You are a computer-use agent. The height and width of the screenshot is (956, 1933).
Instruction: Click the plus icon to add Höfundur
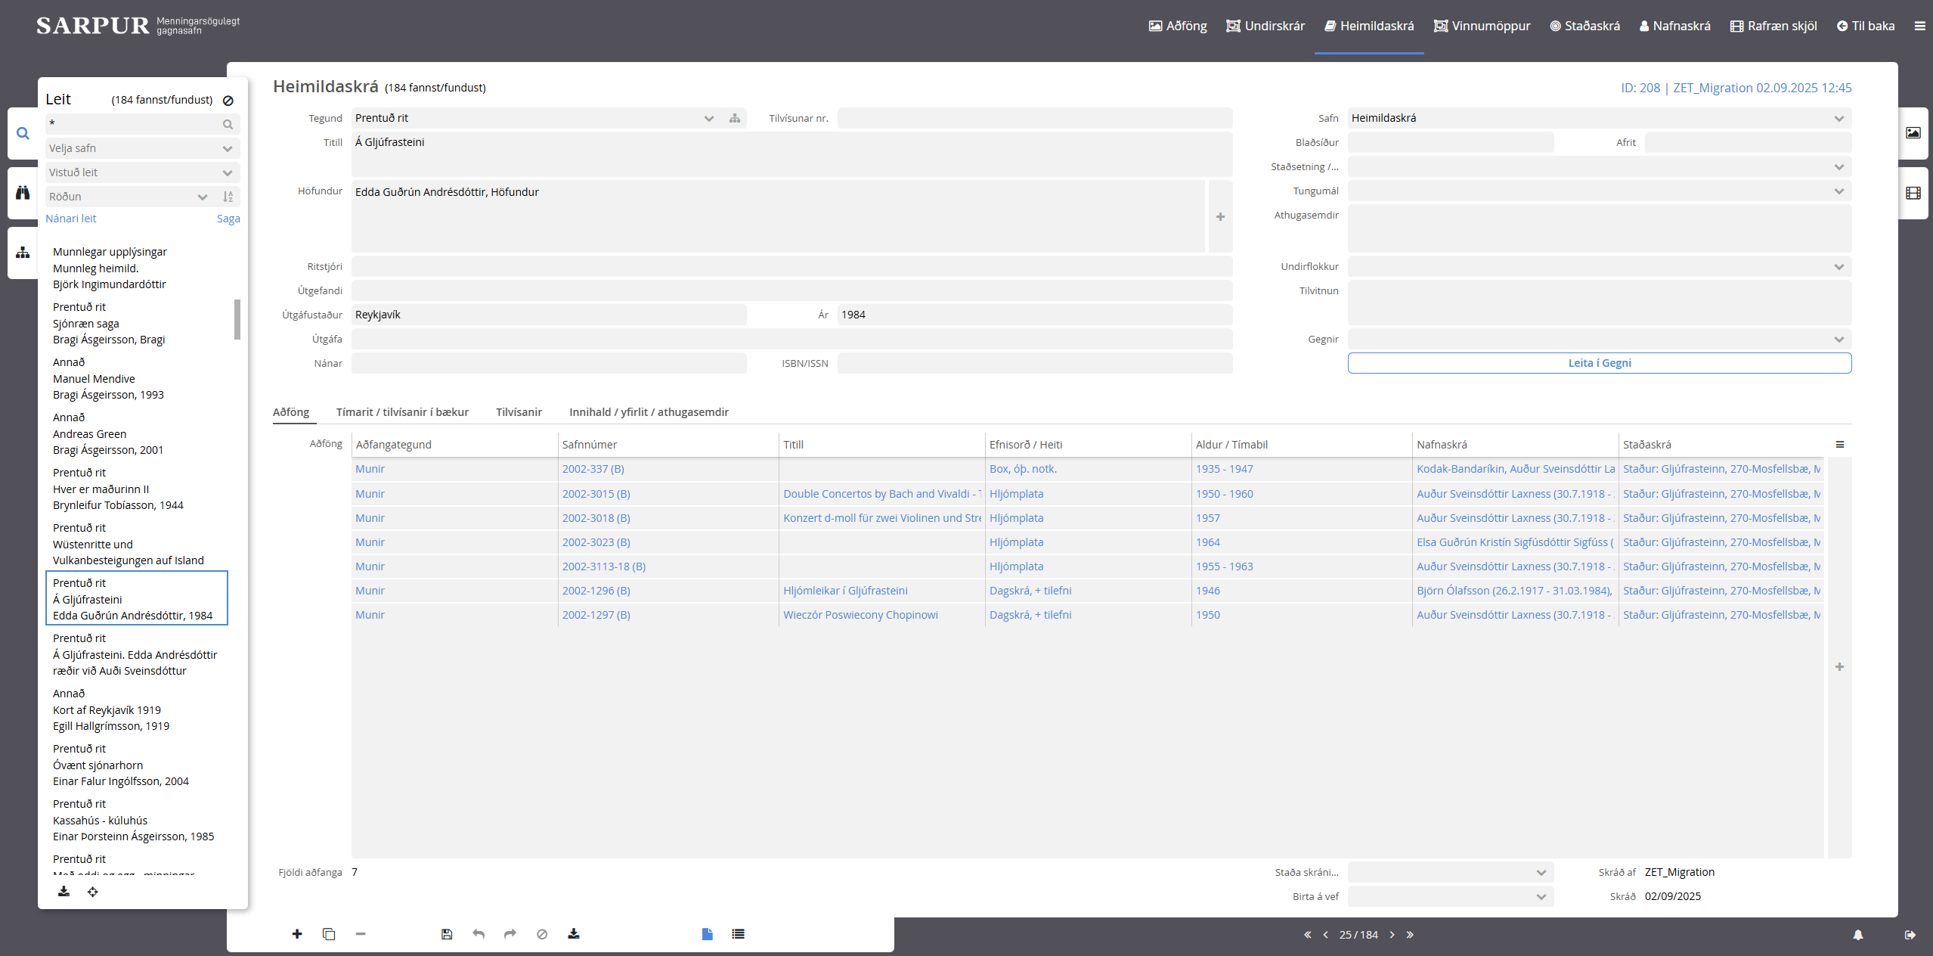click(1220, 217)
